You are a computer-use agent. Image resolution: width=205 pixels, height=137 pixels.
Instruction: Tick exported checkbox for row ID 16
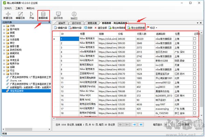click(x=195, y=104)
